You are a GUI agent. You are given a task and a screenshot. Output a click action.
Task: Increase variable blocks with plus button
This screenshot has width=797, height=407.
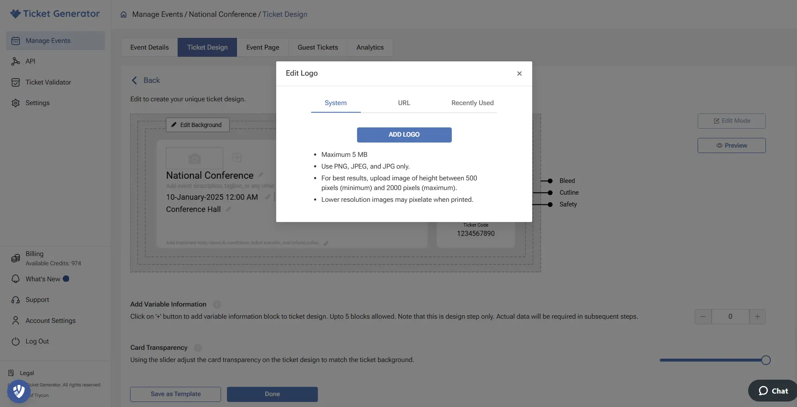[x=757, y=317]
